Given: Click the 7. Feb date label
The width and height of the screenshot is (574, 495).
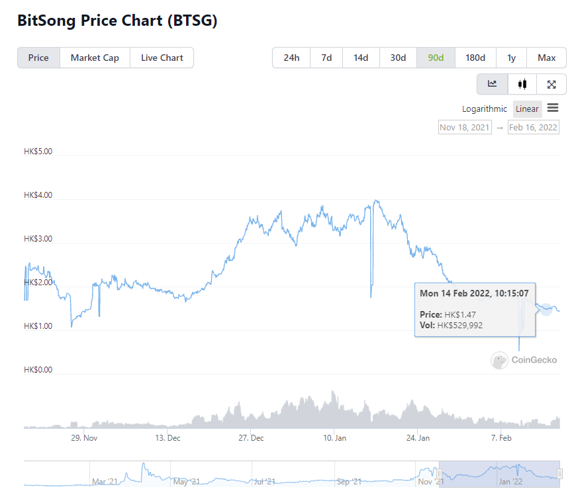Looking at the screenshot, I should 501,438.
